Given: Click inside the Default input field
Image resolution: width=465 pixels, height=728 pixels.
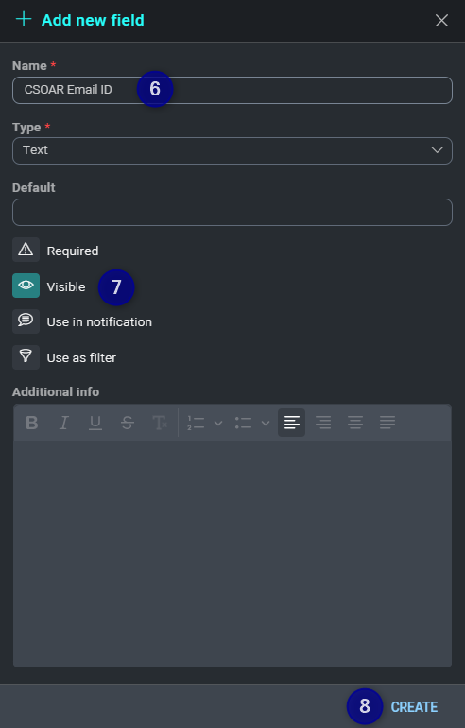Looking at the screenshot, I should pyautogui.click(x=232, y=212).
